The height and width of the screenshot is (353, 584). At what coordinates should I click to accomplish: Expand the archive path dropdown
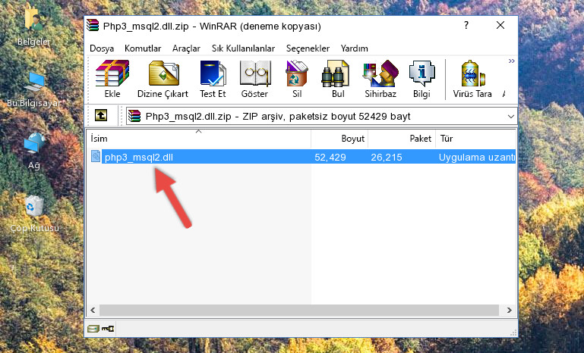[510, 117]
